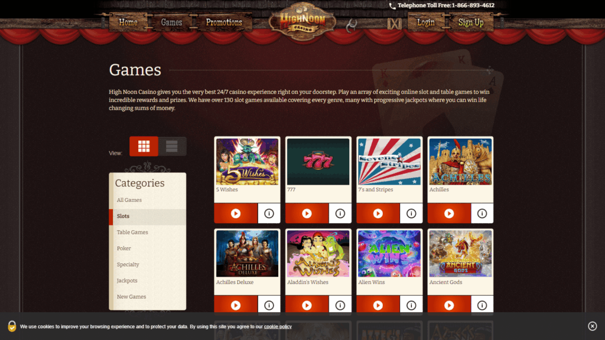This screenshot has height=340, width=605.
Task: Show info for Alien Wins
Action: 411,305
